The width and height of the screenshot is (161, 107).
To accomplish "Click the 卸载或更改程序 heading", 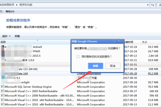I will tap(18, 20).
